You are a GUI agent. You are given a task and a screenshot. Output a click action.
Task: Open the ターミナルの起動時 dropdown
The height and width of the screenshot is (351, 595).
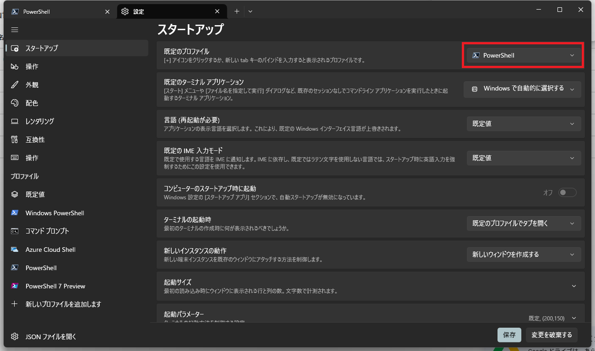point(524,223)
